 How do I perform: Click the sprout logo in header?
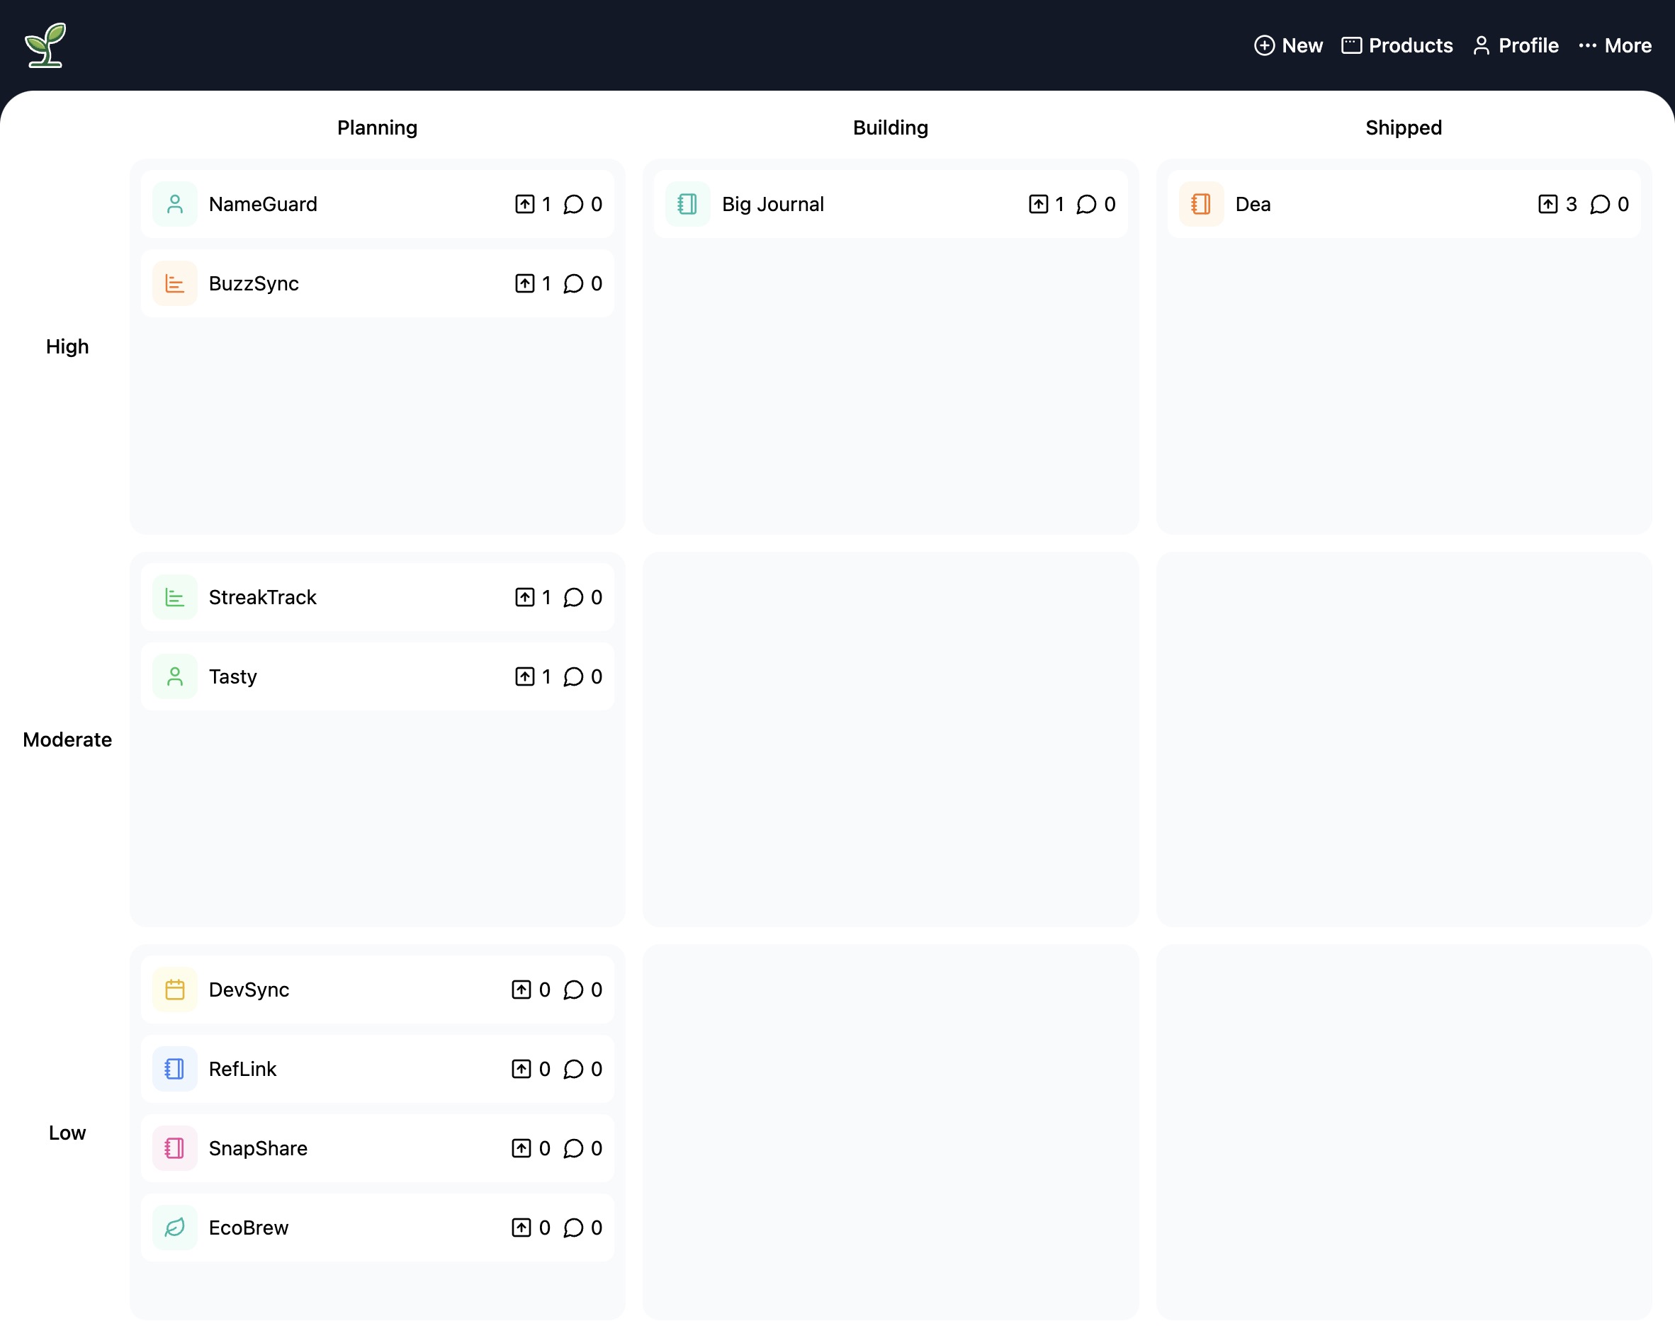[45, 45]
